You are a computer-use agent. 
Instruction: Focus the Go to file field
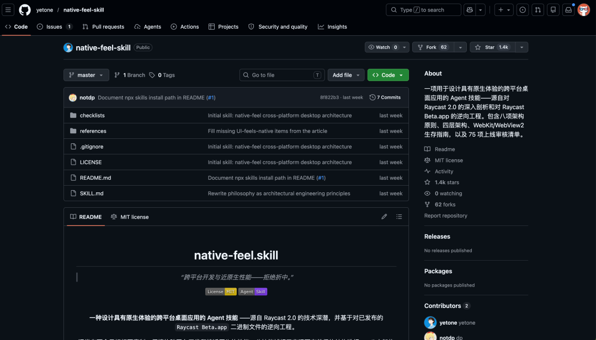[282, 75]
